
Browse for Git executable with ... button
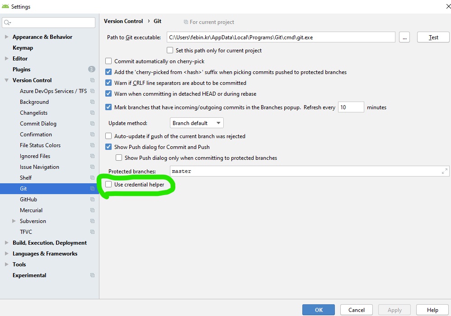[x=404, y=37]
